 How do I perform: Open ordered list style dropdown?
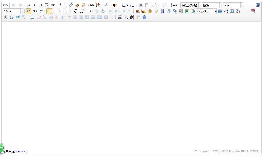point(127,5)
